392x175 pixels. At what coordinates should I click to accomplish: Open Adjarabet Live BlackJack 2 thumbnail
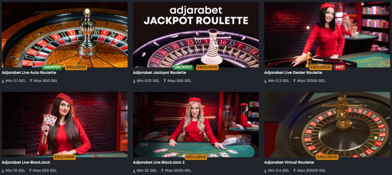click(196, 124)
